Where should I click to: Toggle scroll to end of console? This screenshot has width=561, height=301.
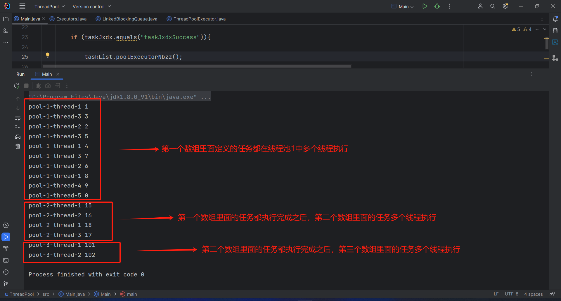(x=18, y=127)
